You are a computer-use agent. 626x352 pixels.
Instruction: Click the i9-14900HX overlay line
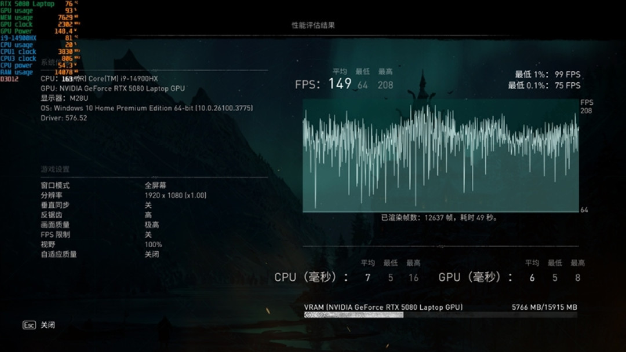point(39,38)
